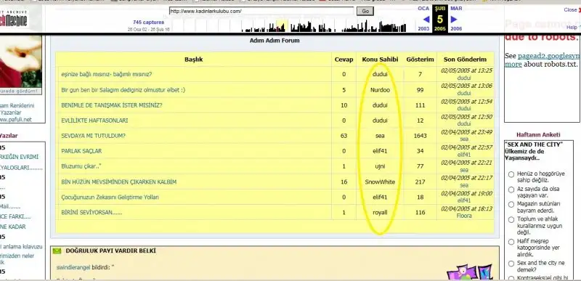Viewport: 581px width, 281px height.
Task: Click the highlighted 2005 year in timeline
Action: point(282,26)
